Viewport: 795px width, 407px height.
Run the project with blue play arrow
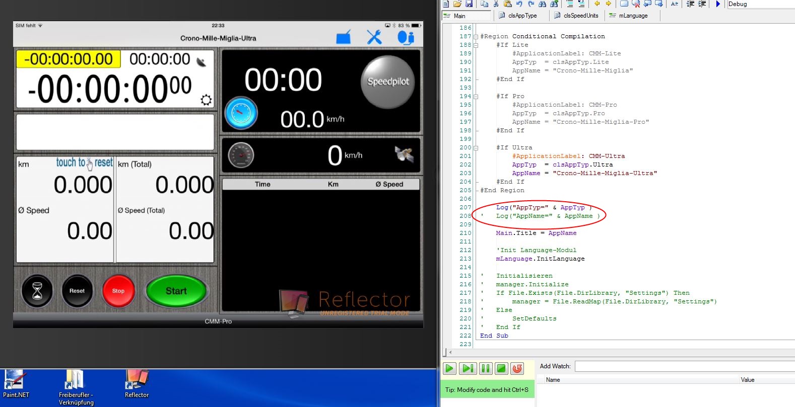718,4
